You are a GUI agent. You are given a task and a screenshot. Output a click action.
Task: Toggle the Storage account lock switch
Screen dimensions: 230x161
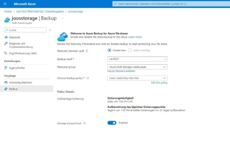pyautogui.click(x=112, y=123)
